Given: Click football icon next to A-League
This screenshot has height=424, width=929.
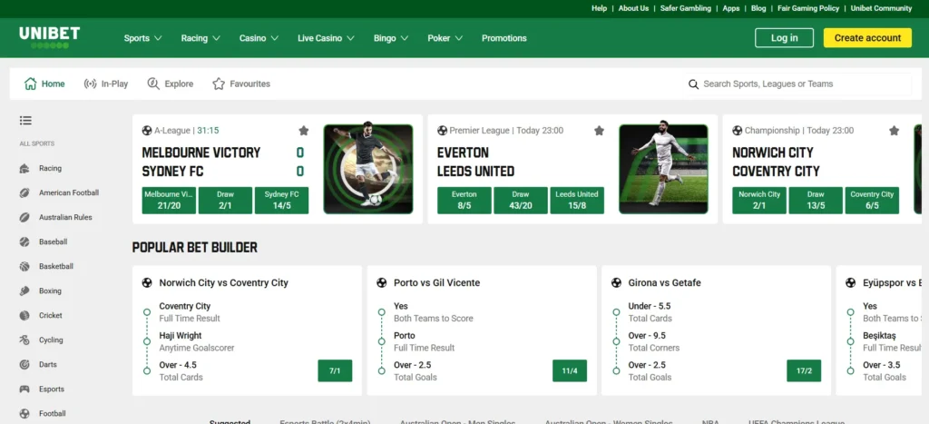Looking at the screenshot, I should [147, 131].
